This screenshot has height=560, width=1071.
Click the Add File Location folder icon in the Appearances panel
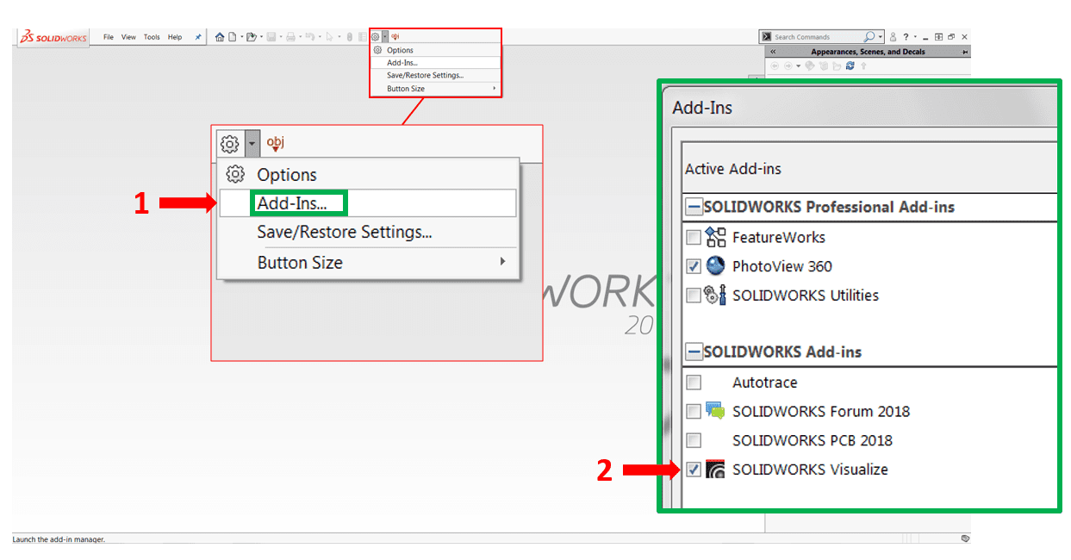click(x=837, y=65)
